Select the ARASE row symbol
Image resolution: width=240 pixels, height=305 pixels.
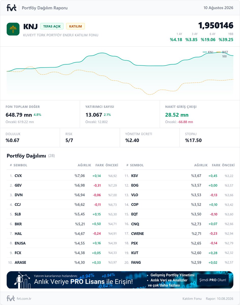pos(20,263)
